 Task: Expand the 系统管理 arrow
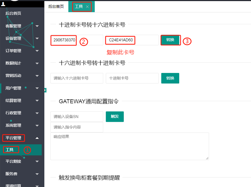[37, 126]
